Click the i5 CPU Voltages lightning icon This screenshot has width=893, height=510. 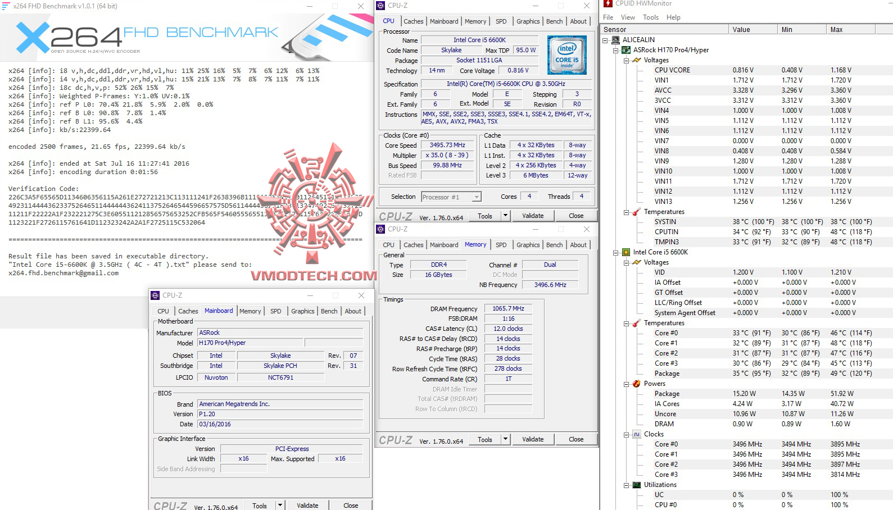pos(637,262)
